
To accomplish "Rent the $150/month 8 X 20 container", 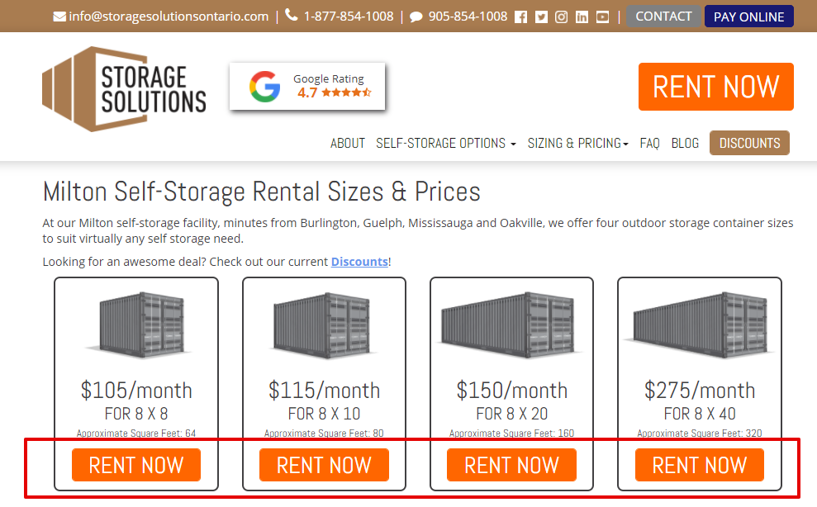I will [511, 465].
